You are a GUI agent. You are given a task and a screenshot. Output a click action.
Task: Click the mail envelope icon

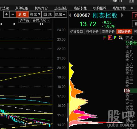click(x=131, y=1)
